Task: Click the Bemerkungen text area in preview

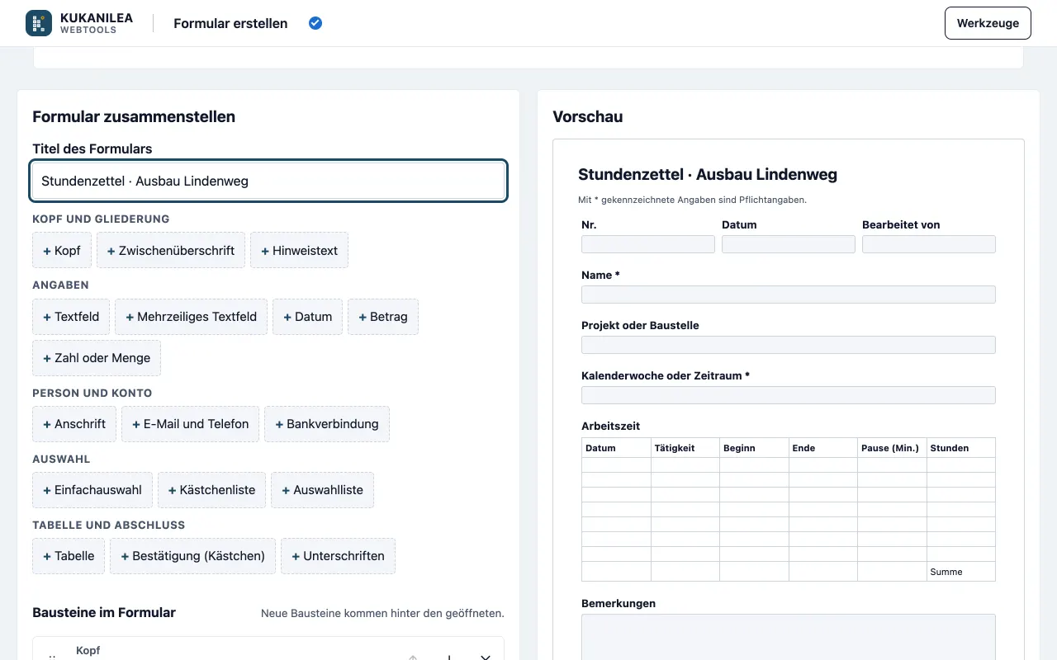Action: (x=789, y=637)
